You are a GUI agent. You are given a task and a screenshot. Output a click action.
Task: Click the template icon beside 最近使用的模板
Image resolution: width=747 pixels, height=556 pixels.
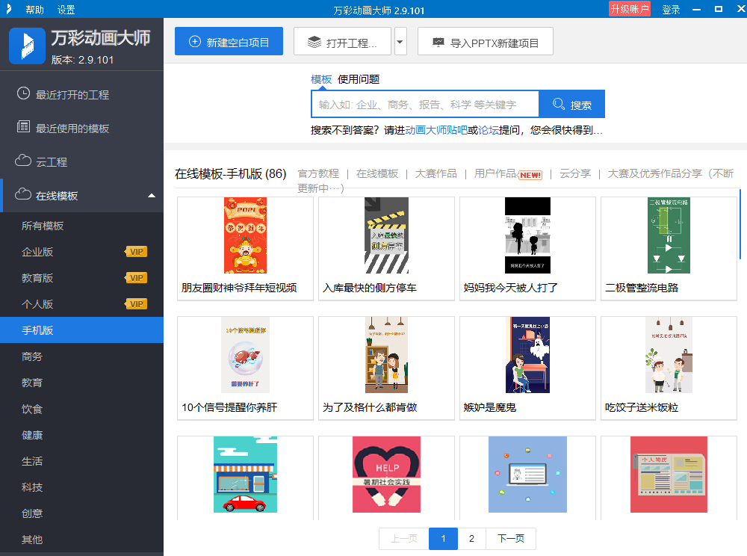[22, 126]
